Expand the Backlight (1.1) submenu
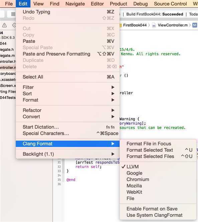This screenshot has height=222, width=198. [x=68, y=154]
